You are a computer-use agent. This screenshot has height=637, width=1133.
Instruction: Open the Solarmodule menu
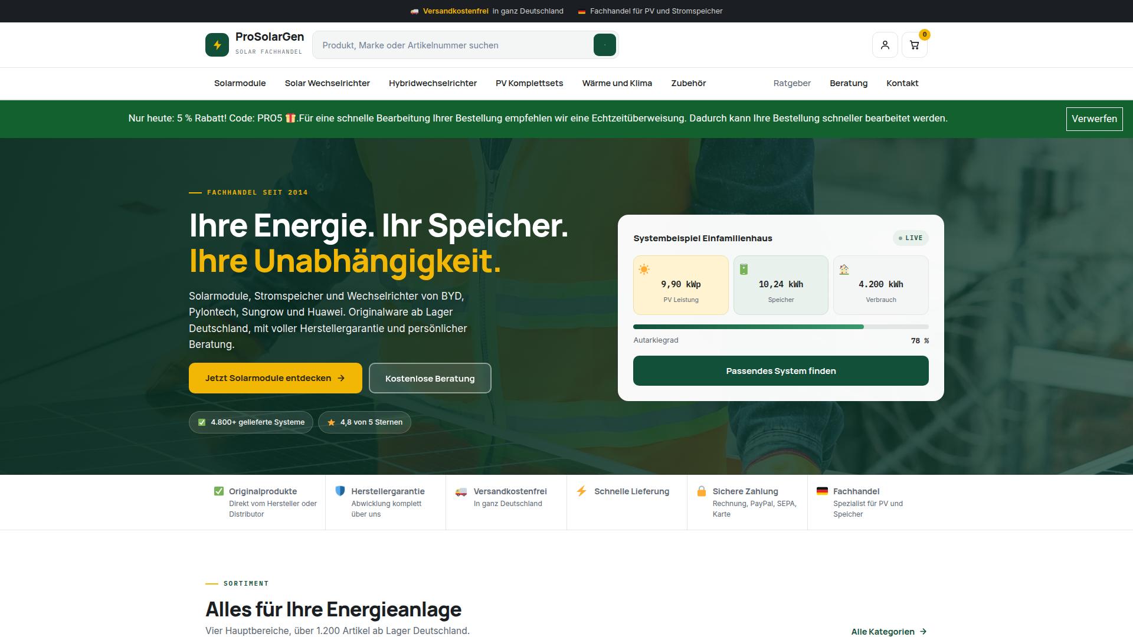coord(240,83)
